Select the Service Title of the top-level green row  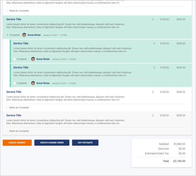coord(14,19)
